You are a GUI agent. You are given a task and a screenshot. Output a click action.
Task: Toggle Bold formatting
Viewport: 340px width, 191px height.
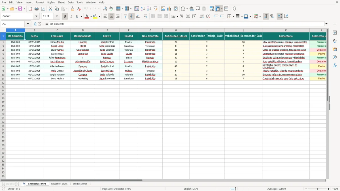coord(65,16)
